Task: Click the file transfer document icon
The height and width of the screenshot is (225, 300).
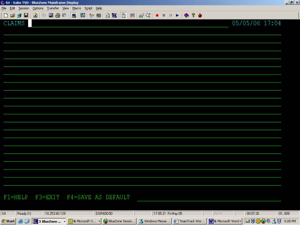Action: [107, 16]
